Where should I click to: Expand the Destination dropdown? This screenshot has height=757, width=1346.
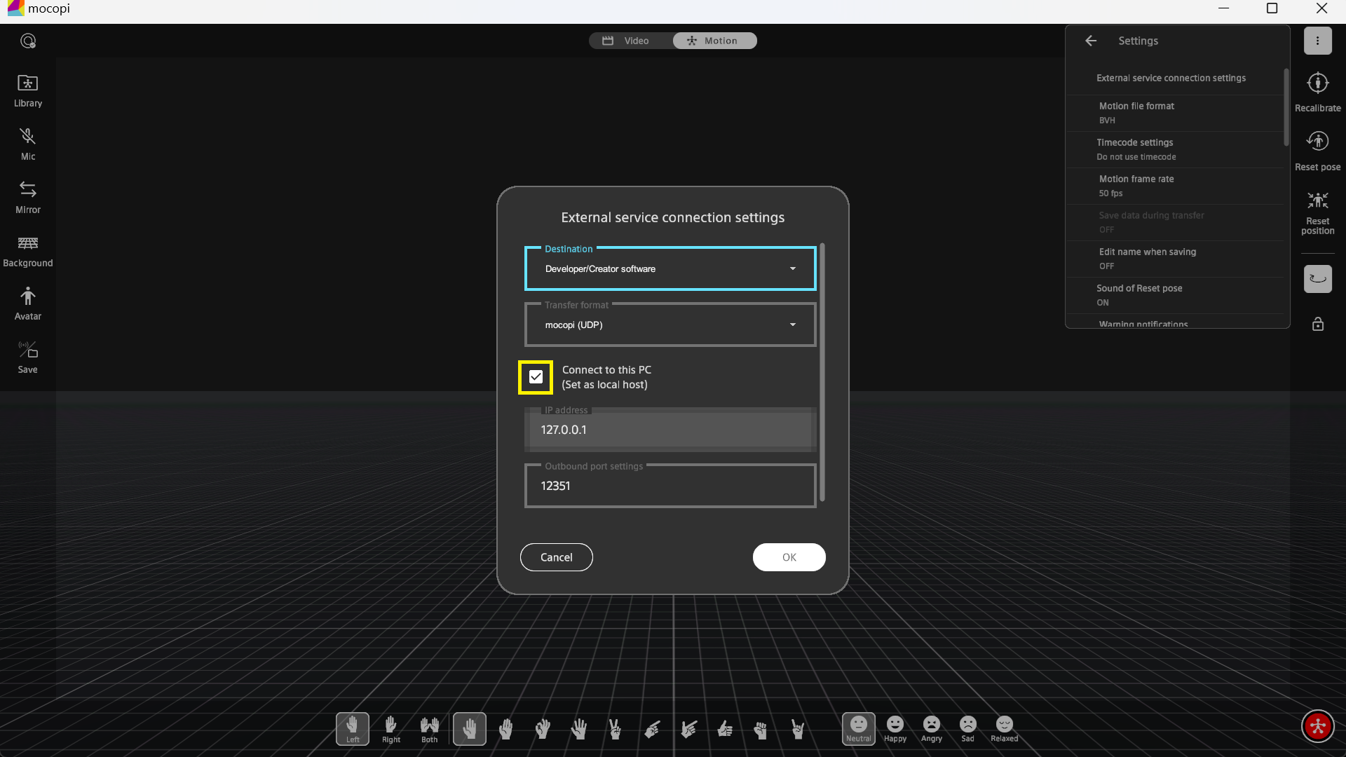pyautogui.click(x=670, y=268)
